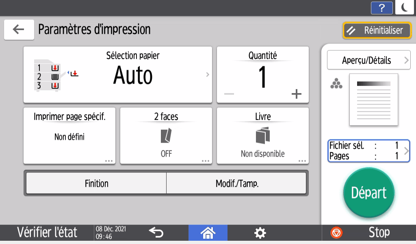The height and width of the screenshot is (244, 416).
Task: Increase quantity with the plus button
Action: click(297, 94)
